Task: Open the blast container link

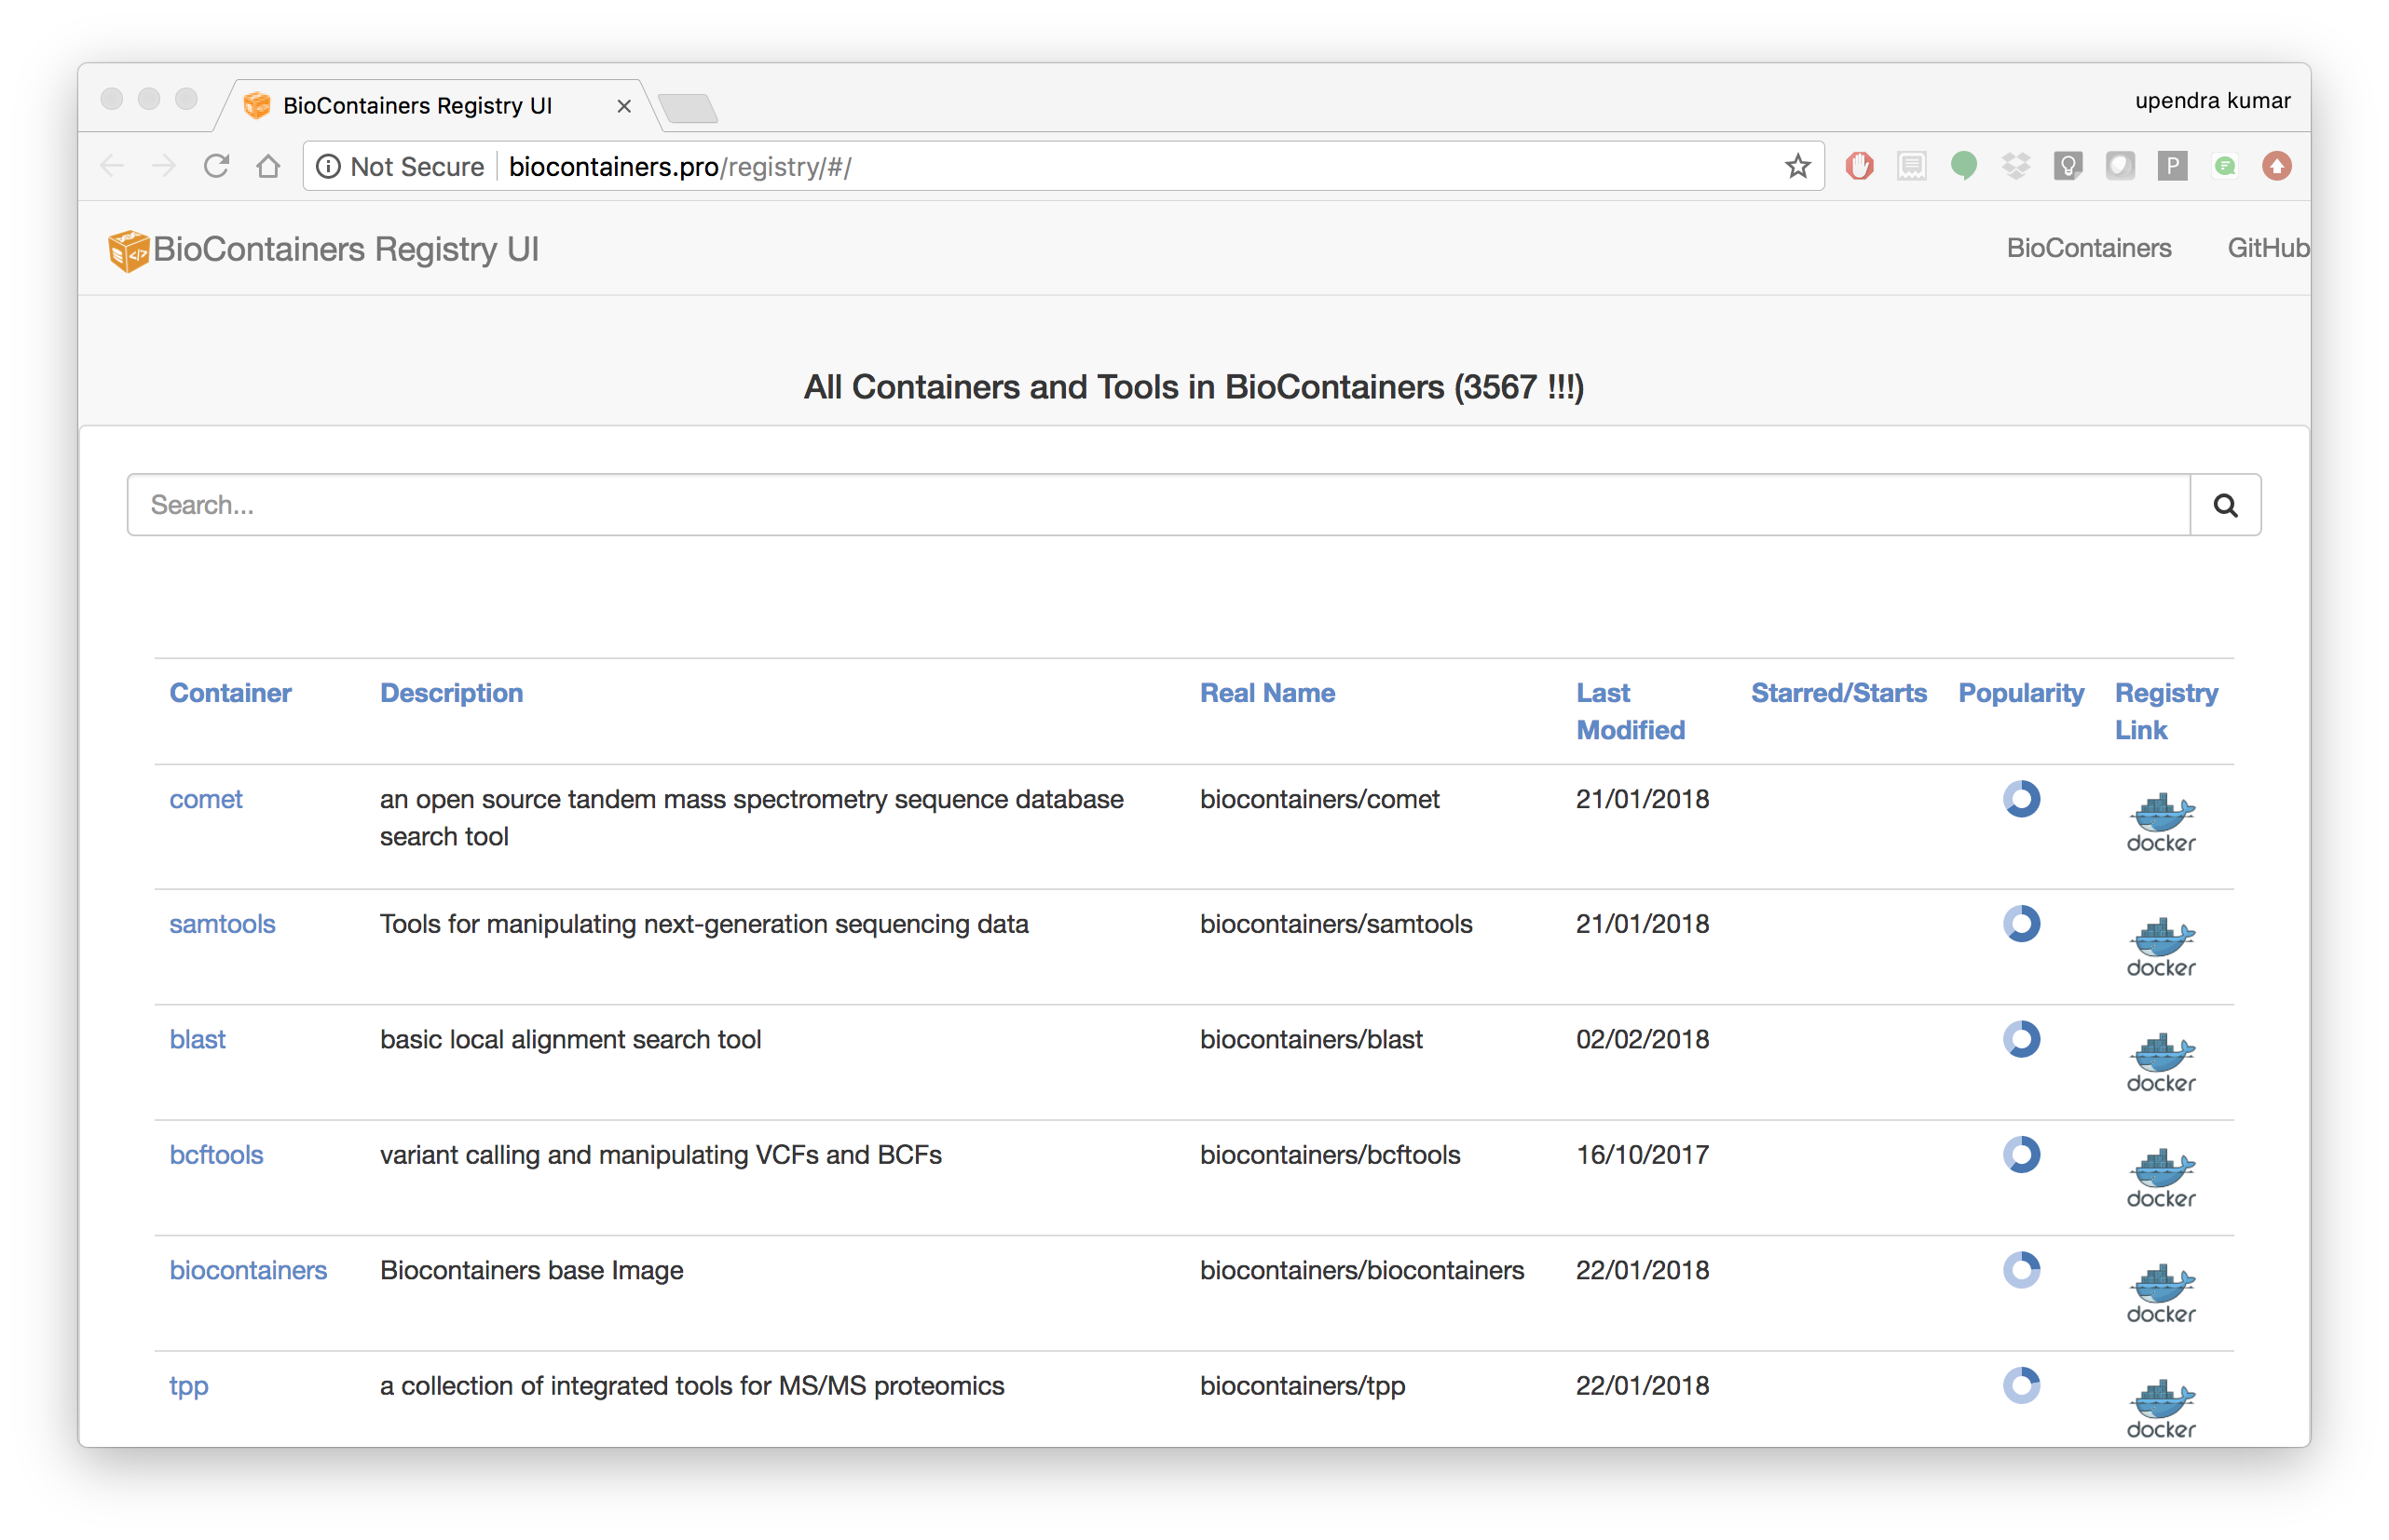Action: [x=198, y=1039]
